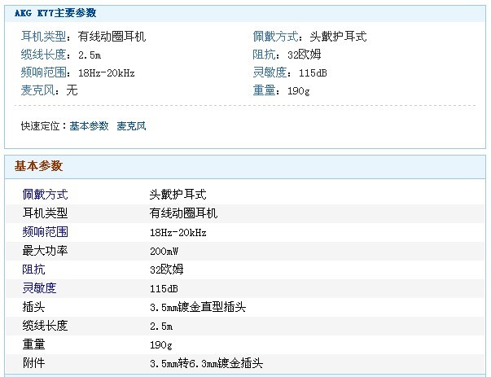Select the 200mW maximum power value
This screenshot has height=377, width=491.
[164, 251]
